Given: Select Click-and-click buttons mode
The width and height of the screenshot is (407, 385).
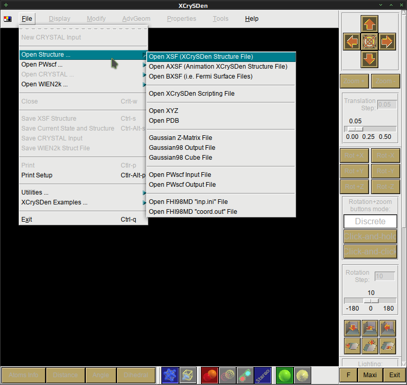Looking at the screenshot, I should click(370, 251).
